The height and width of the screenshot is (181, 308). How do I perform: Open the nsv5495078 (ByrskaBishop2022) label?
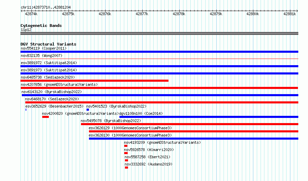(111, 121)
